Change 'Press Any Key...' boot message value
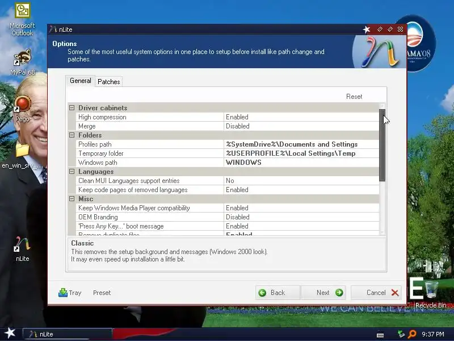The image size is (454, 341). pyautogui.click(x=301, y=226)
